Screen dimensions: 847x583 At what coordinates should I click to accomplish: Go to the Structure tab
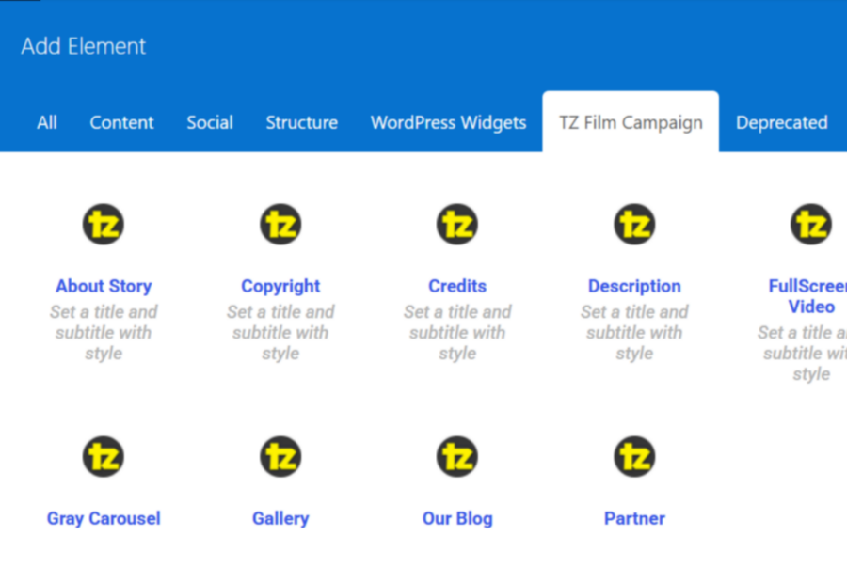(302, 122)
